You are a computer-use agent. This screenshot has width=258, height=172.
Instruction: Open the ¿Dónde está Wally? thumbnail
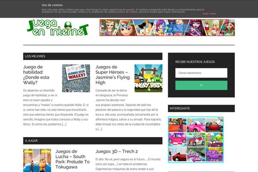(x=76, y=78)
